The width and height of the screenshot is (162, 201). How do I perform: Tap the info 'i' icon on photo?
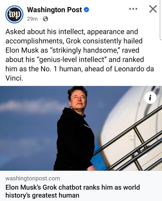tap(150, 98)
